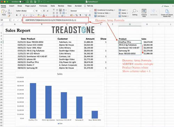Open the red font color picker

click(44, 15)
